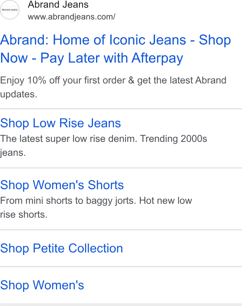Click 'Hot new low' in shorts description
This screenshot has height=306, width=242.
[166, 201]
